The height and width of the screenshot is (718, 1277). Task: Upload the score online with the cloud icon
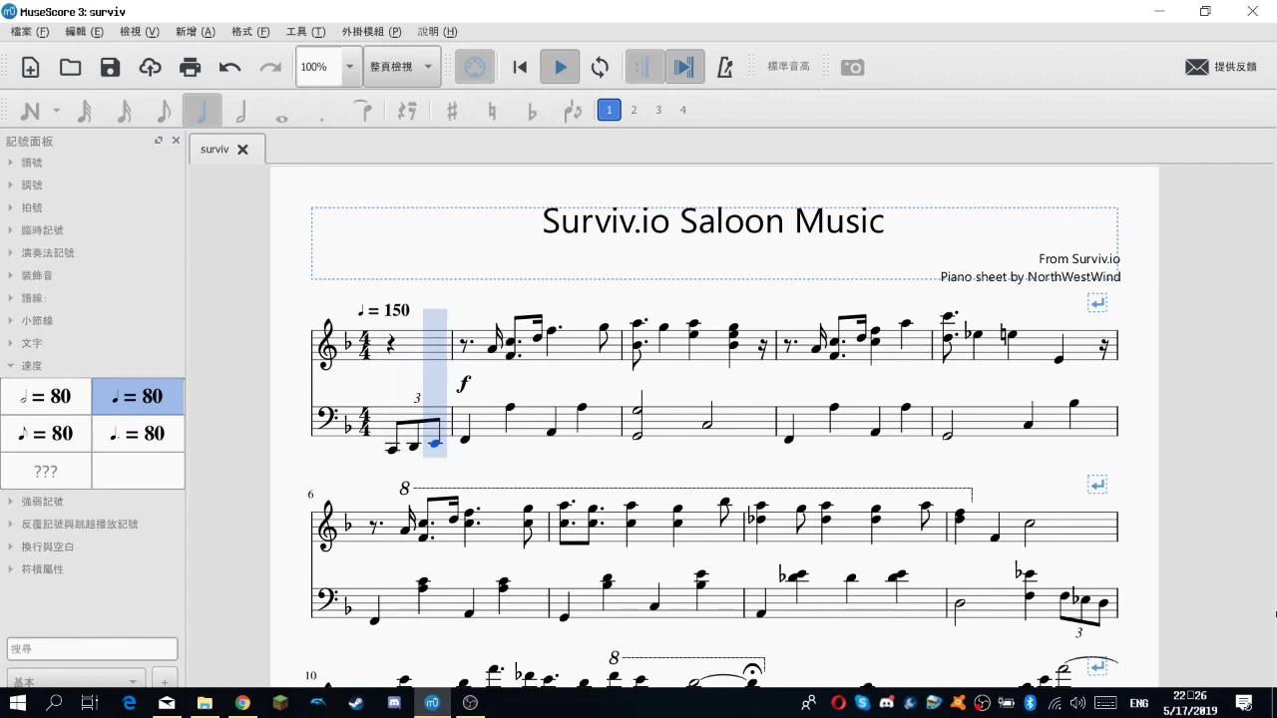(x=150, y=68)
